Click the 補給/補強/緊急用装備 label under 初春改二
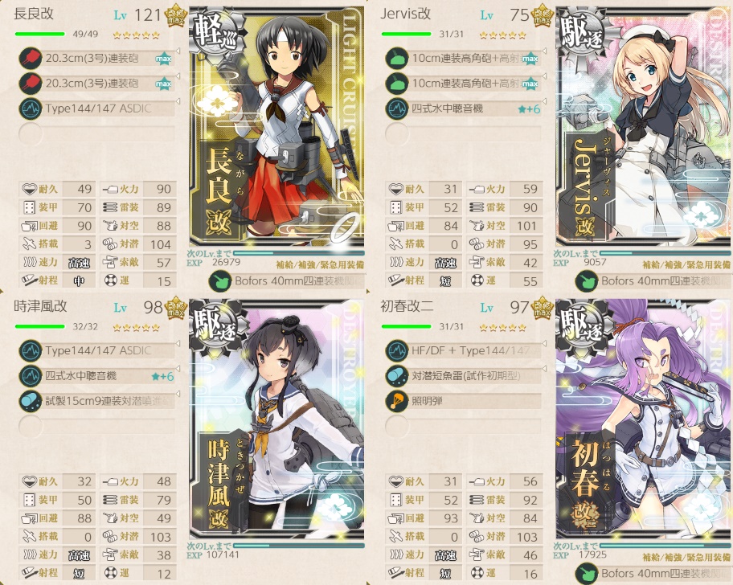 [x=686, y=557]
